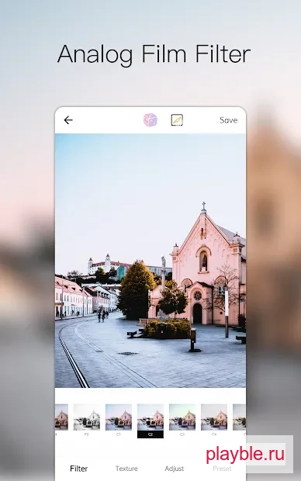Image resolution: width=301 pixels, height=481 pixels.
Task: Apply the C1 filter thumbnail
Action: [119, 417]
